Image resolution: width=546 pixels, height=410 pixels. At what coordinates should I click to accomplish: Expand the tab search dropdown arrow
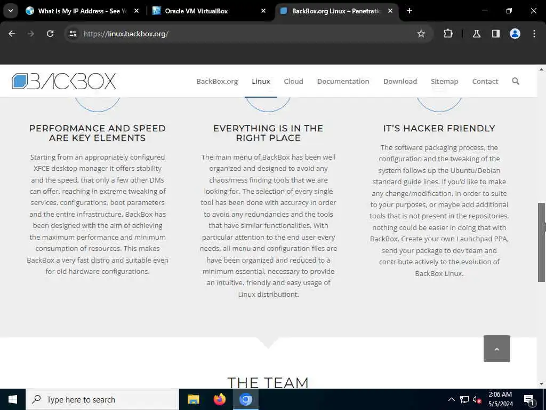click(11, 11)
